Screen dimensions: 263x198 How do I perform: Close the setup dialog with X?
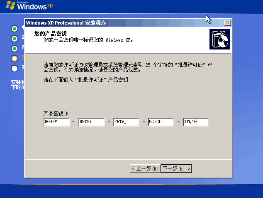pos(227,23)
